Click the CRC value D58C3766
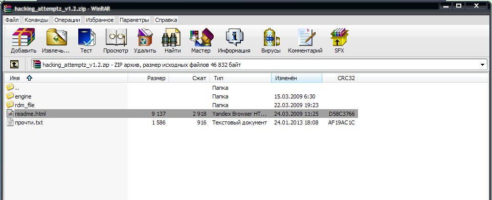Image resolution: width=492 pixels, height=200 pixels. click(342, 114)
